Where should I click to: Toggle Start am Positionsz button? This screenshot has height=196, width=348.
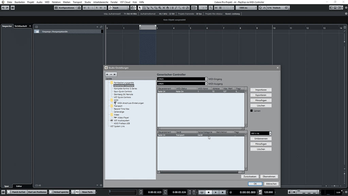(x=37, y=192)
